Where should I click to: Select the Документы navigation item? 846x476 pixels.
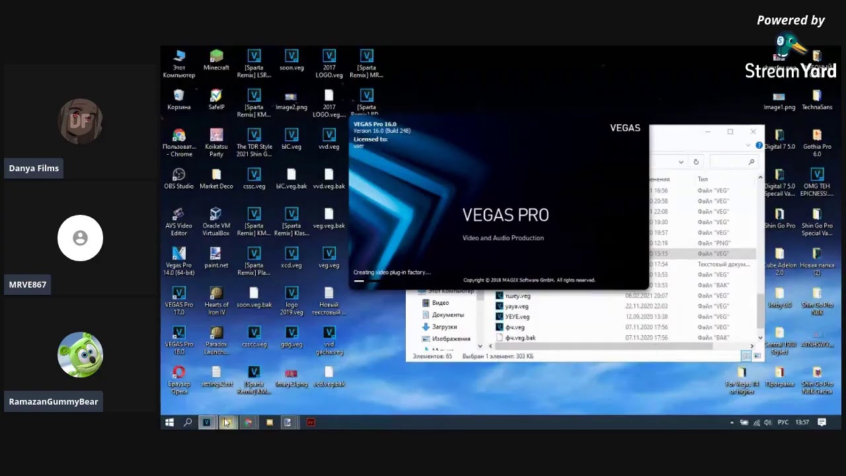447,315
